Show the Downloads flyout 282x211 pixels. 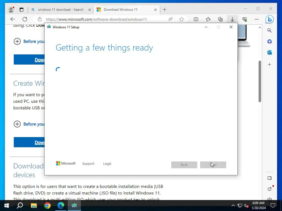click(232, 19)
